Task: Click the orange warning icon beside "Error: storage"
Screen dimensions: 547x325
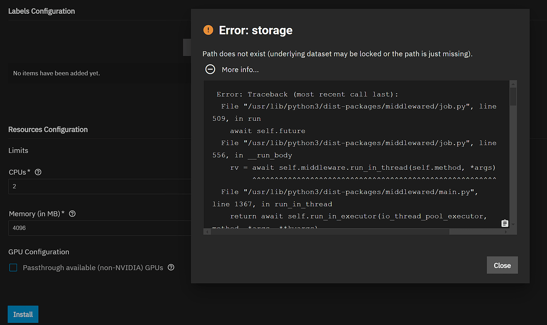Action: click(208, 30)
